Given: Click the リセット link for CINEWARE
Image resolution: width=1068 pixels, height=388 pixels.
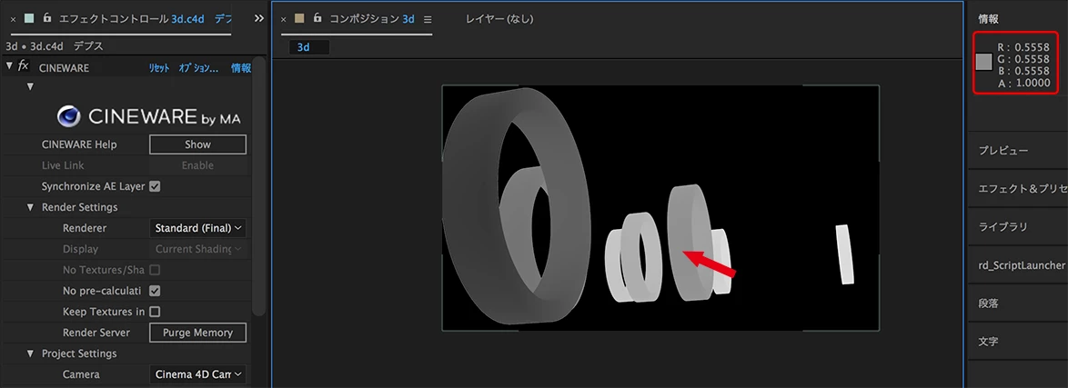Looking at the screenshot, I should 159,68.
